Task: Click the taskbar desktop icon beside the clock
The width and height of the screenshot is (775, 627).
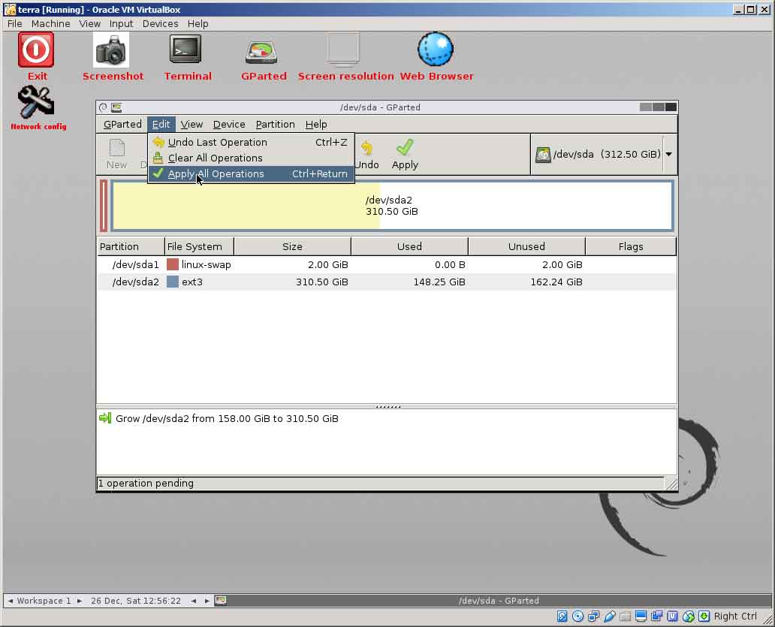Action: pos(221,600)
